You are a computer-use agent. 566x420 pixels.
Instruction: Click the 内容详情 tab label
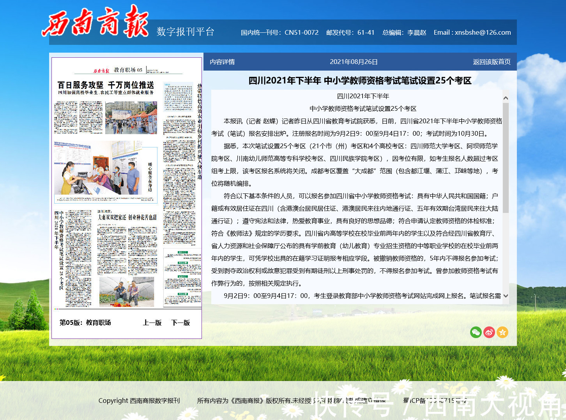click(x=222, y=62)
